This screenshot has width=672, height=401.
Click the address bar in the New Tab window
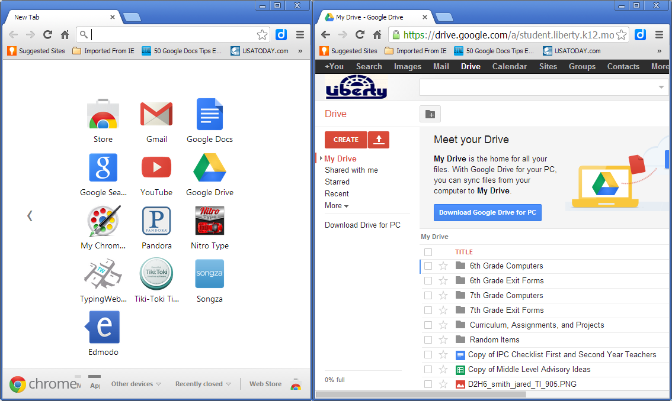[x=173, y=35]
